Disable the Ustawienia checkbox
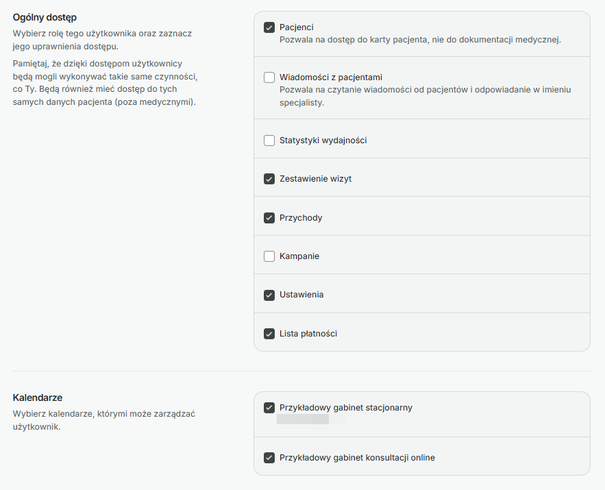 (269, 295)
